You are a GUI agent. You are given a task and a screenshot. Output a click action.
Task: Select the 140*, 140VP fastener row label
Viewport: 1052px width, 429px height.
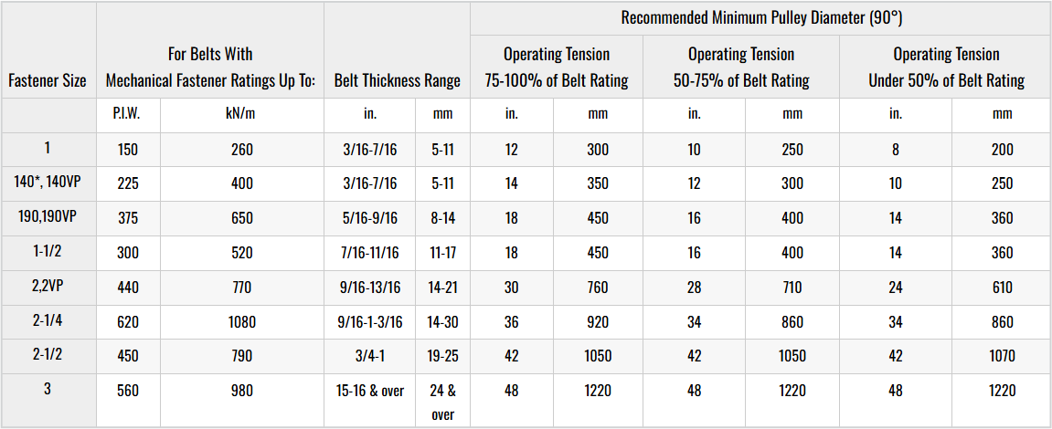coord(48,183)
